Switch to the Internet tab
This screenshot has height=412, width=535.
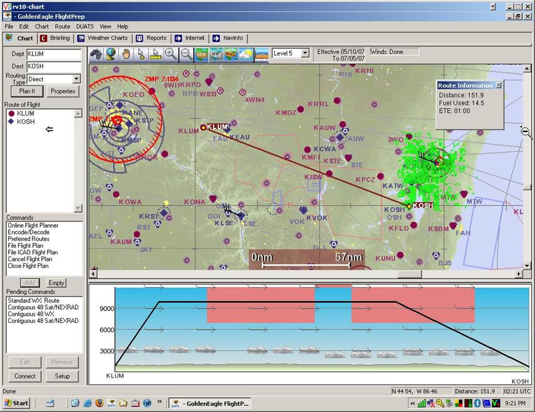(190, 38)
